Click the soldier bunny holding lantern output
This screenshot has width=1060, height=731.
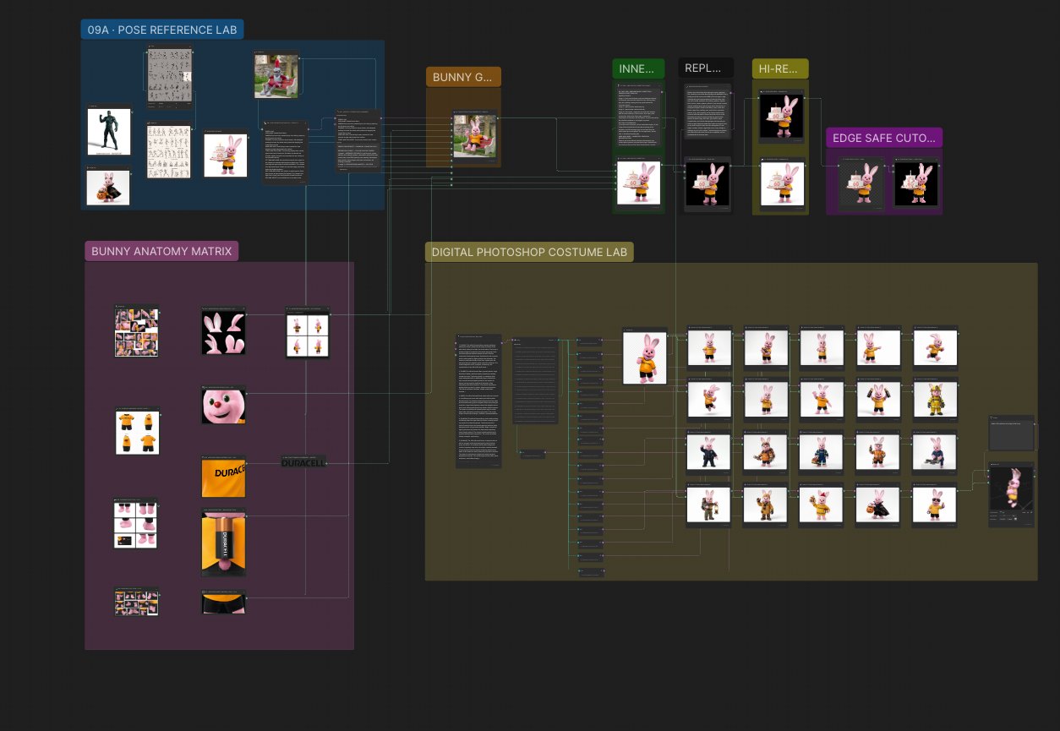pyautogui.click(x=709, y=505)
